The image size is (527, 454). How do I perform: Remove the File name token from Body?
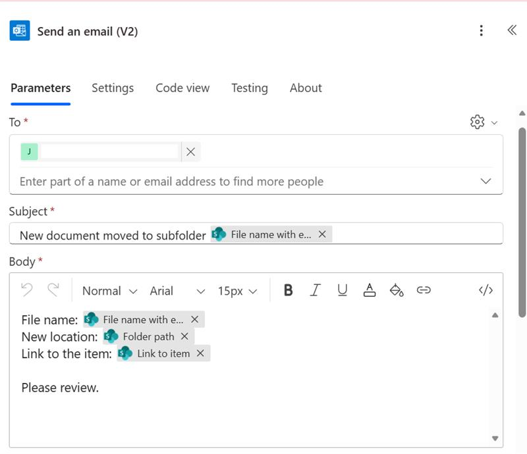[194, 319]
